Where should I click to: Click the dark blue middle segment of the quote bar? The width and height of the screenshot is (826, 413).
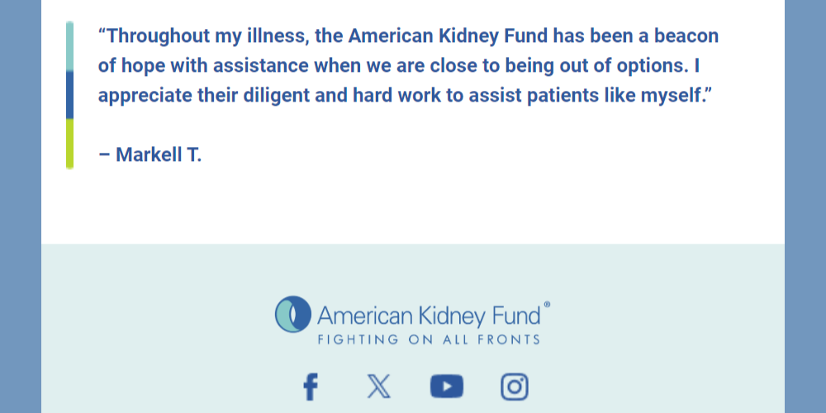69,94
